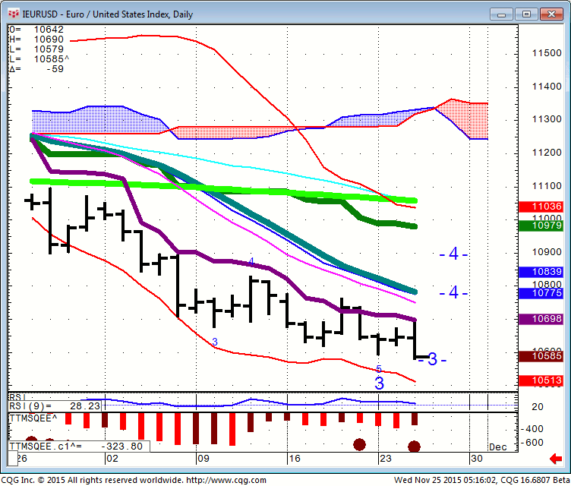571x486 pixels.
Task: Click the Δ= -59 change value
Action: [x=36, y=69]
